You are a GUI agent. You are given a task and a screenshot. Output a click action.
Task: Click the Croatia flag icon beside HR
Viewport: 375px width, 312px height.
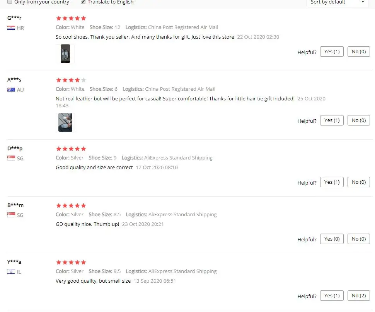(x=11, y=28)
